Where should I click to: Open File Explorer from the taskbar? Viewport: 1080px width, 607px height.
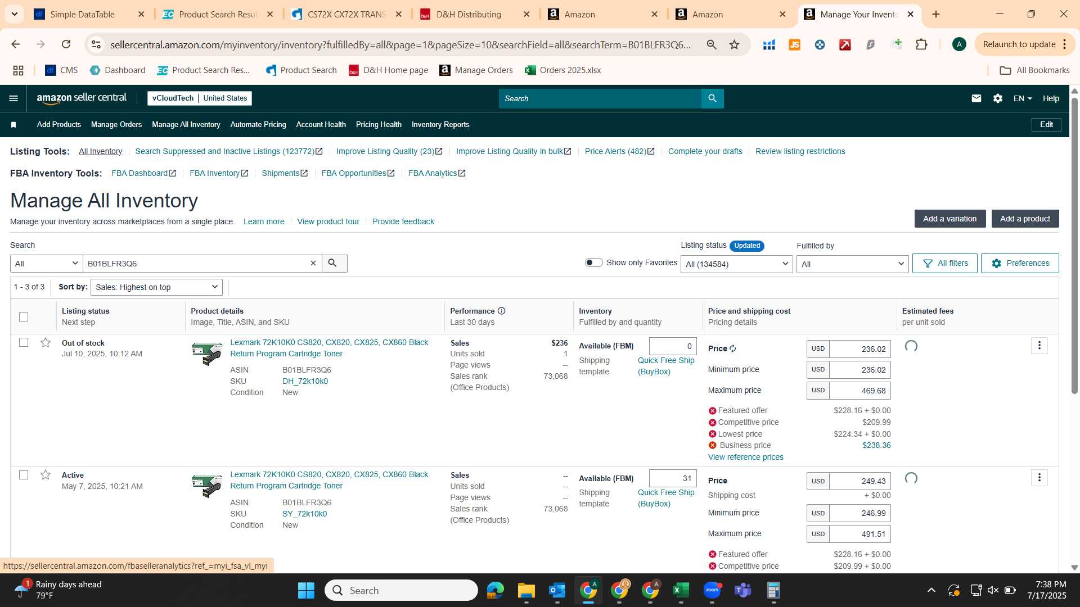click(x=526, y=590)
